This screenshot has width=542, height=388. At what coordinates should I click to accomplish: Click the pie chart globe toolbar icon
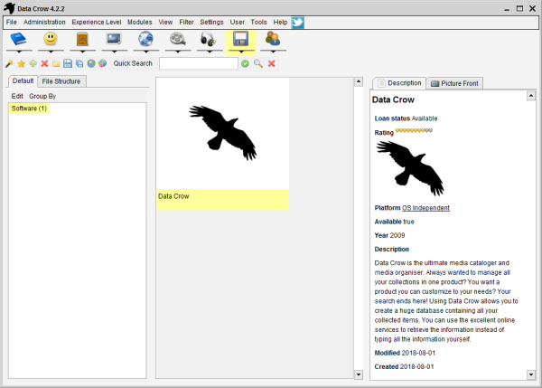(103, 63)
